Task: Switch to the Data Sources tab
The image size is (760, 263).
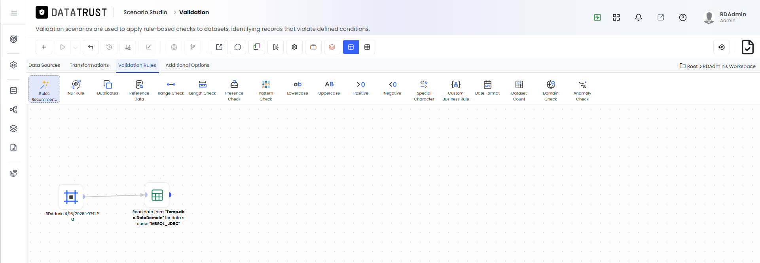Action: point(44,65)
